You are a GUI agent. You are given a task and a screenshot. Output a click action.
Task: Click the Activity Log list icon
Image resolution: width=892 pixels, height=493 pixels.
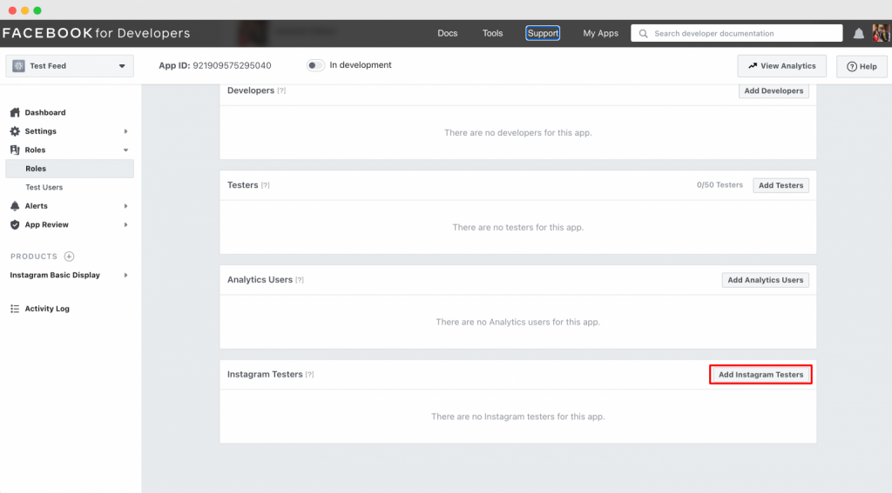[x=15, y=309]
